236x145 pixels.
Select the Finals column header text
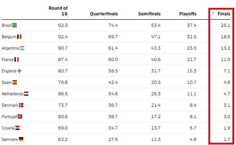coord(224,14)
